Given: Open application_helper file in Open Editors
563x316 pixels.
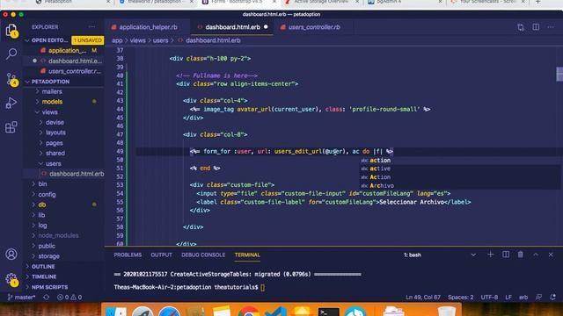Looking at the screenshot, I should [x=68, y=51].
